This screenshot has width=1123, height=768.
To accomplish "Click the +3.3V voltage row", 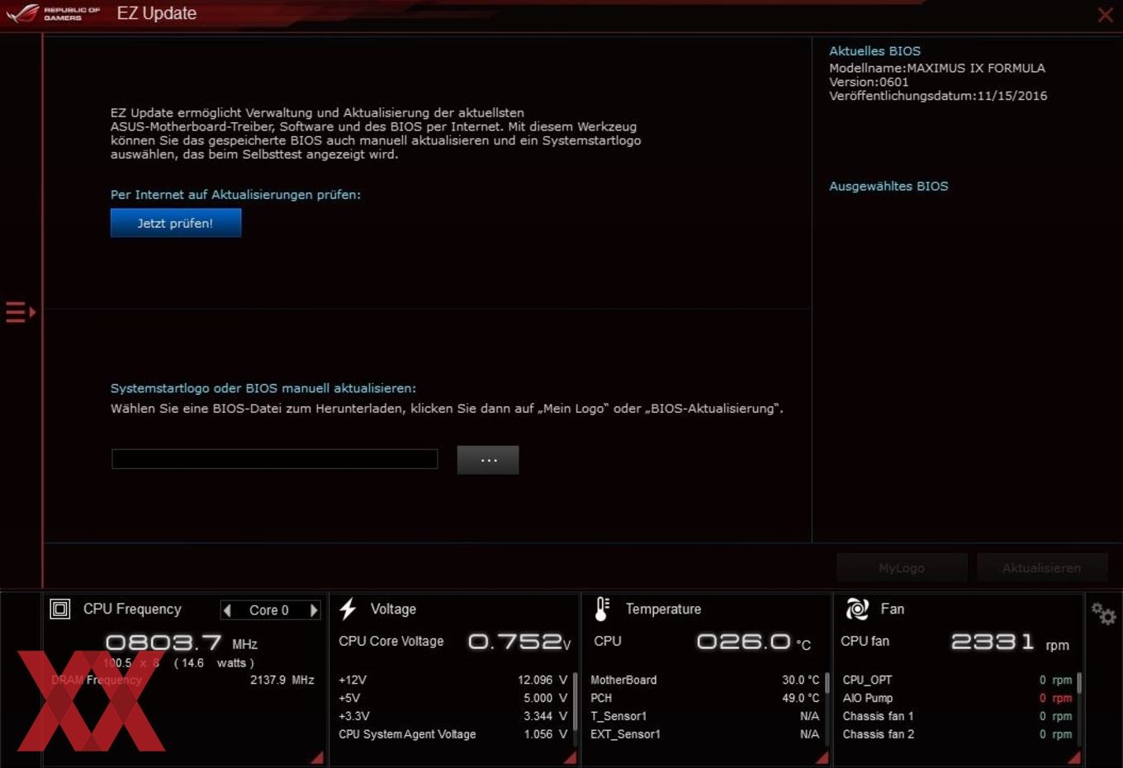I will tap(453, 716).
